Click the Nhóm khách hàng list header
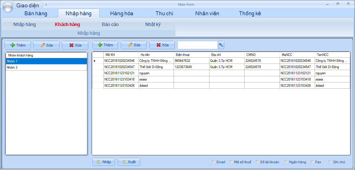The width and height of the screenshot is (355, 170). click(x=46, y=55)
